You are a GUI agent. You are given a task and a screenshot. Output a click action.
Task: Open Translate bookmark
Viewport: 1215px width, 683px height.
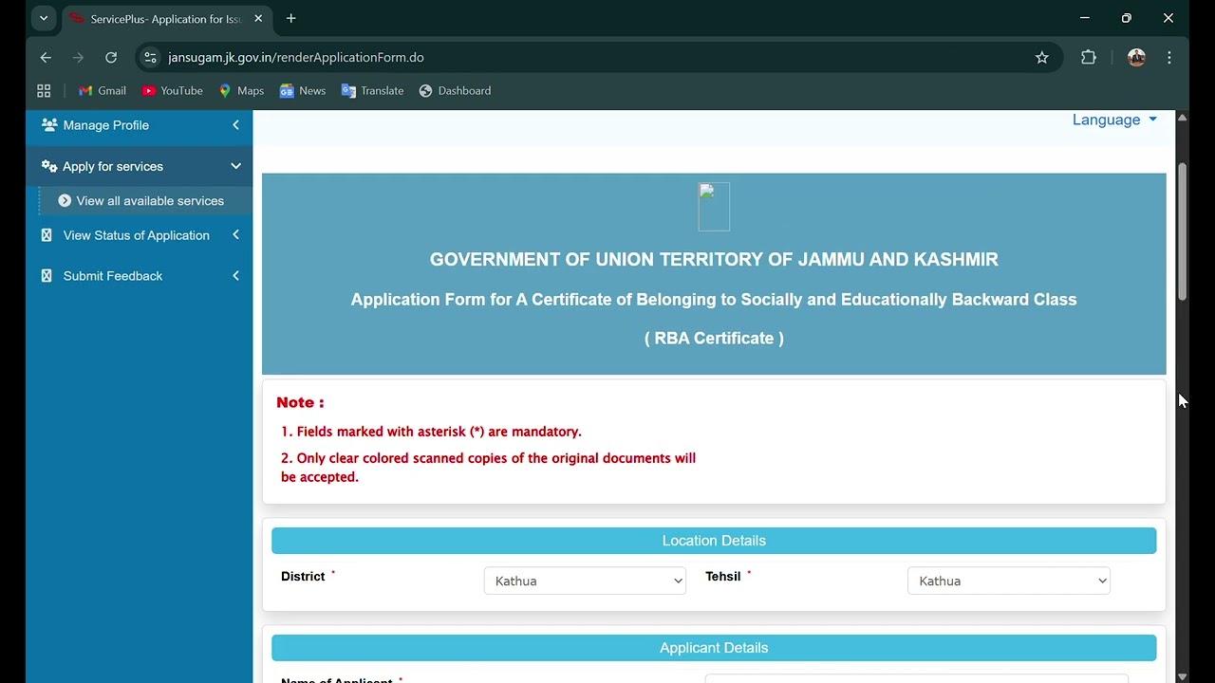pos(372,91)
